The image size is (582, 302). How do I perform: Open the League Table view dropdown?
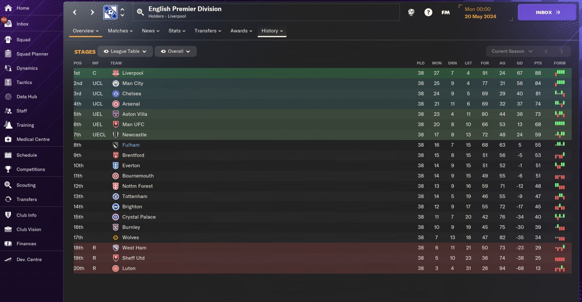125,51
